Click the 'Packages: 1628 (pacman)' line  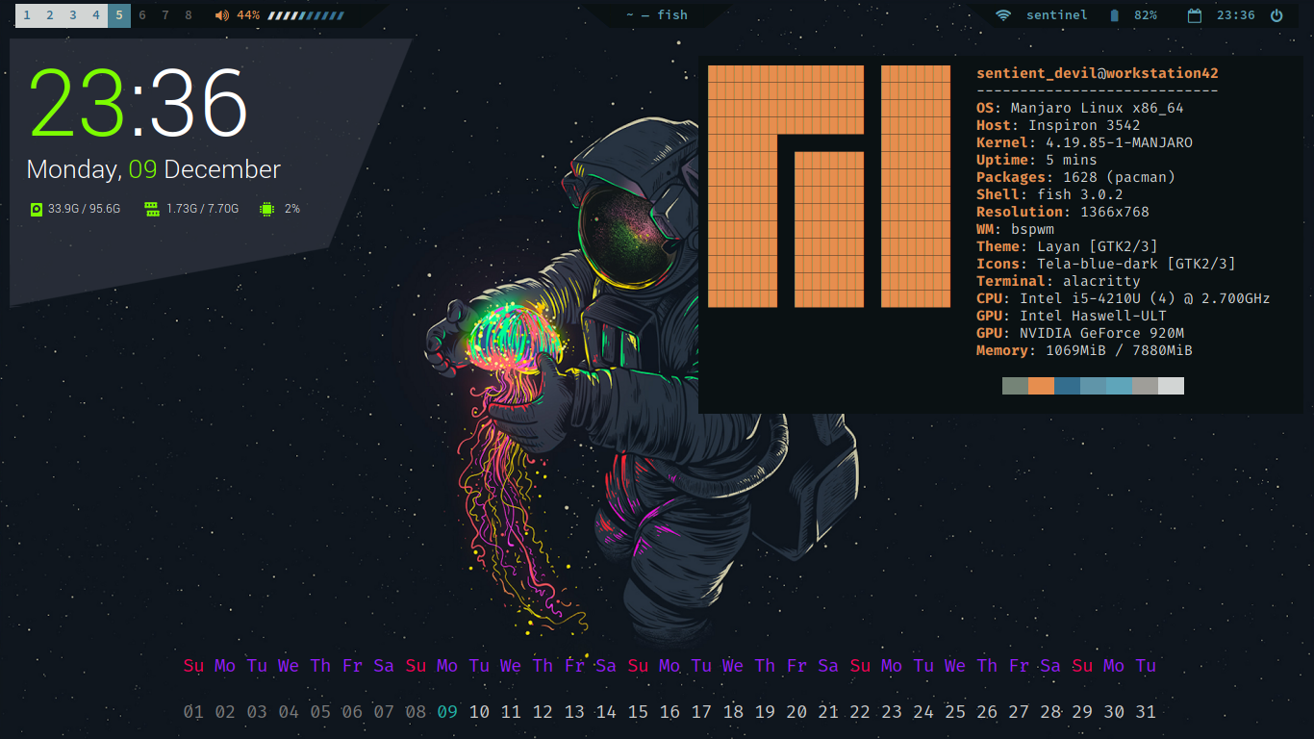(x=1075, y=177)
